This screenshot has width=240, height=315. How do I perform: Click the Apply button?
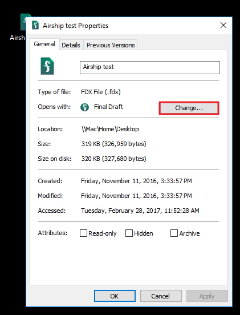207,296
